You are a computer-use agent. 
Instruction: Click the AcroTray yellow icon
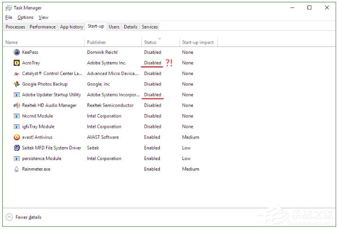(x=17, y=63)
